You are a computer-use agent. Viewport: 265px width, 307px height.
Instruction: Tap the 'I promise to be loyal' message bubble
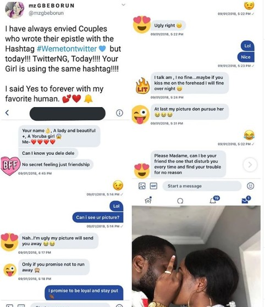pyautogui.click(x=84, y=293)
